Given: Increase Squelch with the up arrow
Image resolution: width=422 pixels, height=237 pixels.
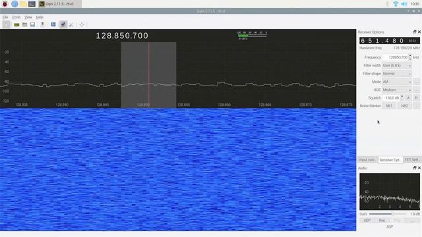Looking at the screenshot, I should coord(402,96).
